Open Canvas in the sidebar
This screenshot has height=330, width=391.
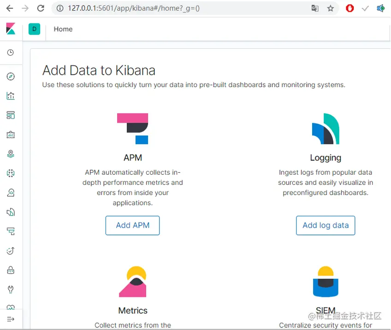click(x=11, y=135)
